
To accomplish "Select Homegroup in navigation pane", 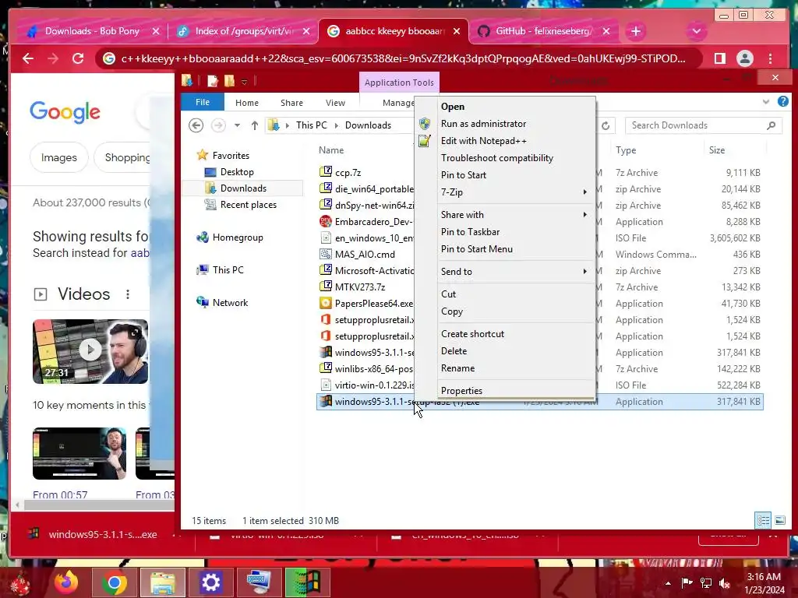I will [238, 237].
